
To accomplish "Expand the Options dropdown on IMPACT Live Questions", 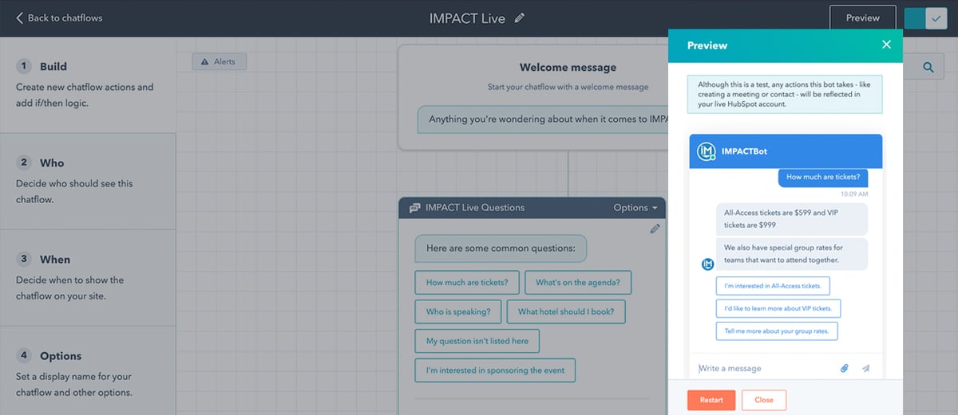I will tap(635, 208).
